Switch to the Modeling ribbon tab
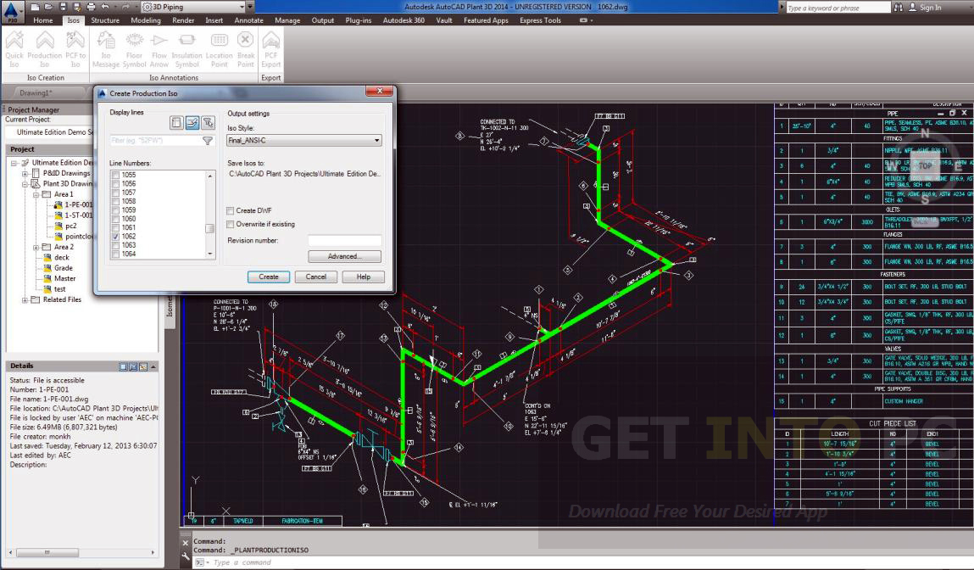 147,20
